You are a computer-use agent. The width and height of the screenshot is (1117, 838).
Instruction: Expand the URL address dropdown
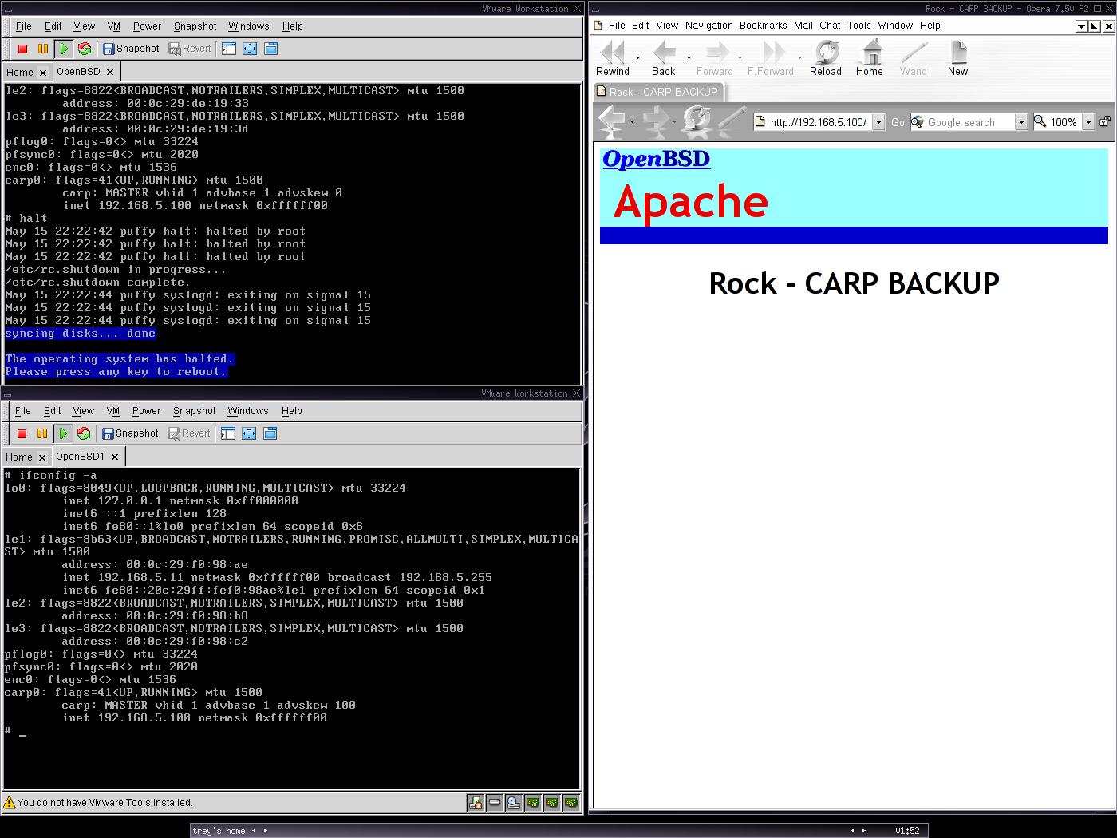878,122
